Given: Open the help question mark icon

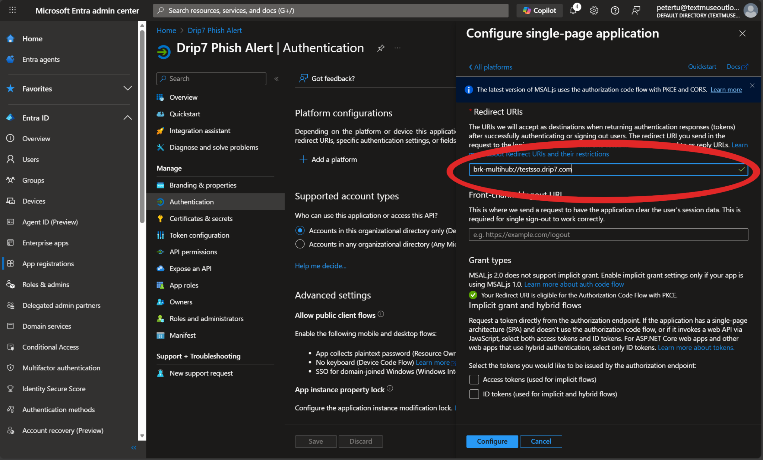Looking at the screenshot, I should tap(615, 10).
